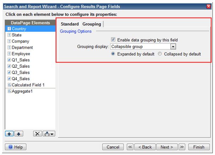The height and width of the screenshot is (155, 215).
Task: Click the text field icon beside Company
Action: pyautogui.click(x=9, y=41)
